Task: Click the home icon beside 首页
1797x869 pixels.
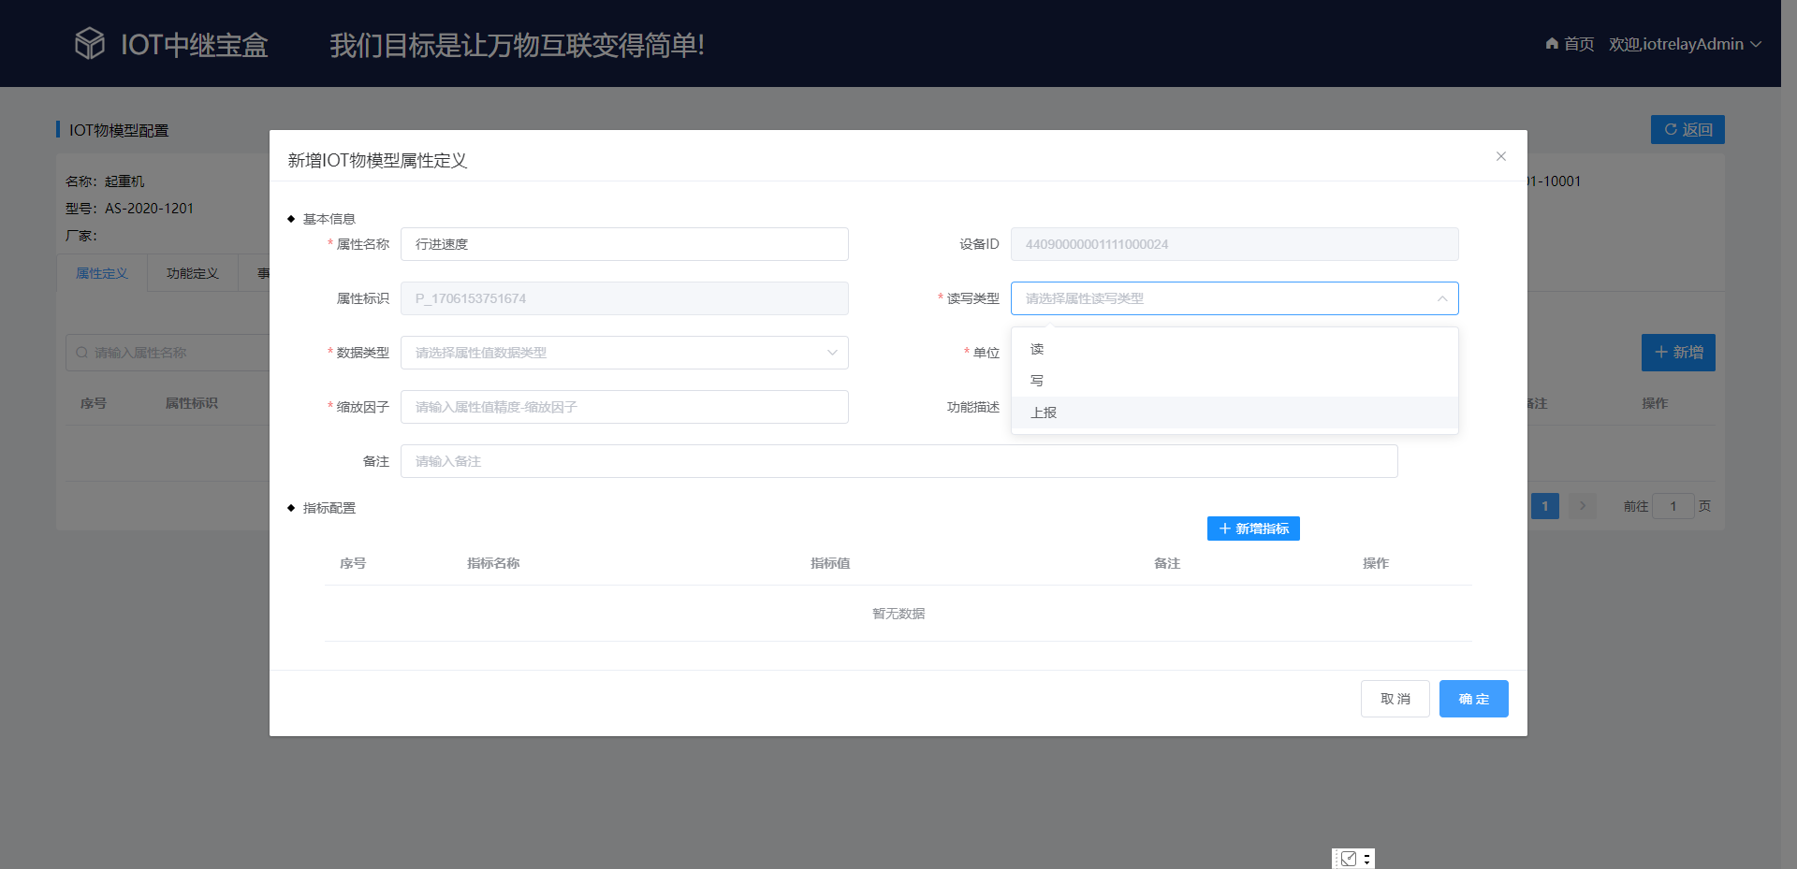Action: (x=1552, y=43)
